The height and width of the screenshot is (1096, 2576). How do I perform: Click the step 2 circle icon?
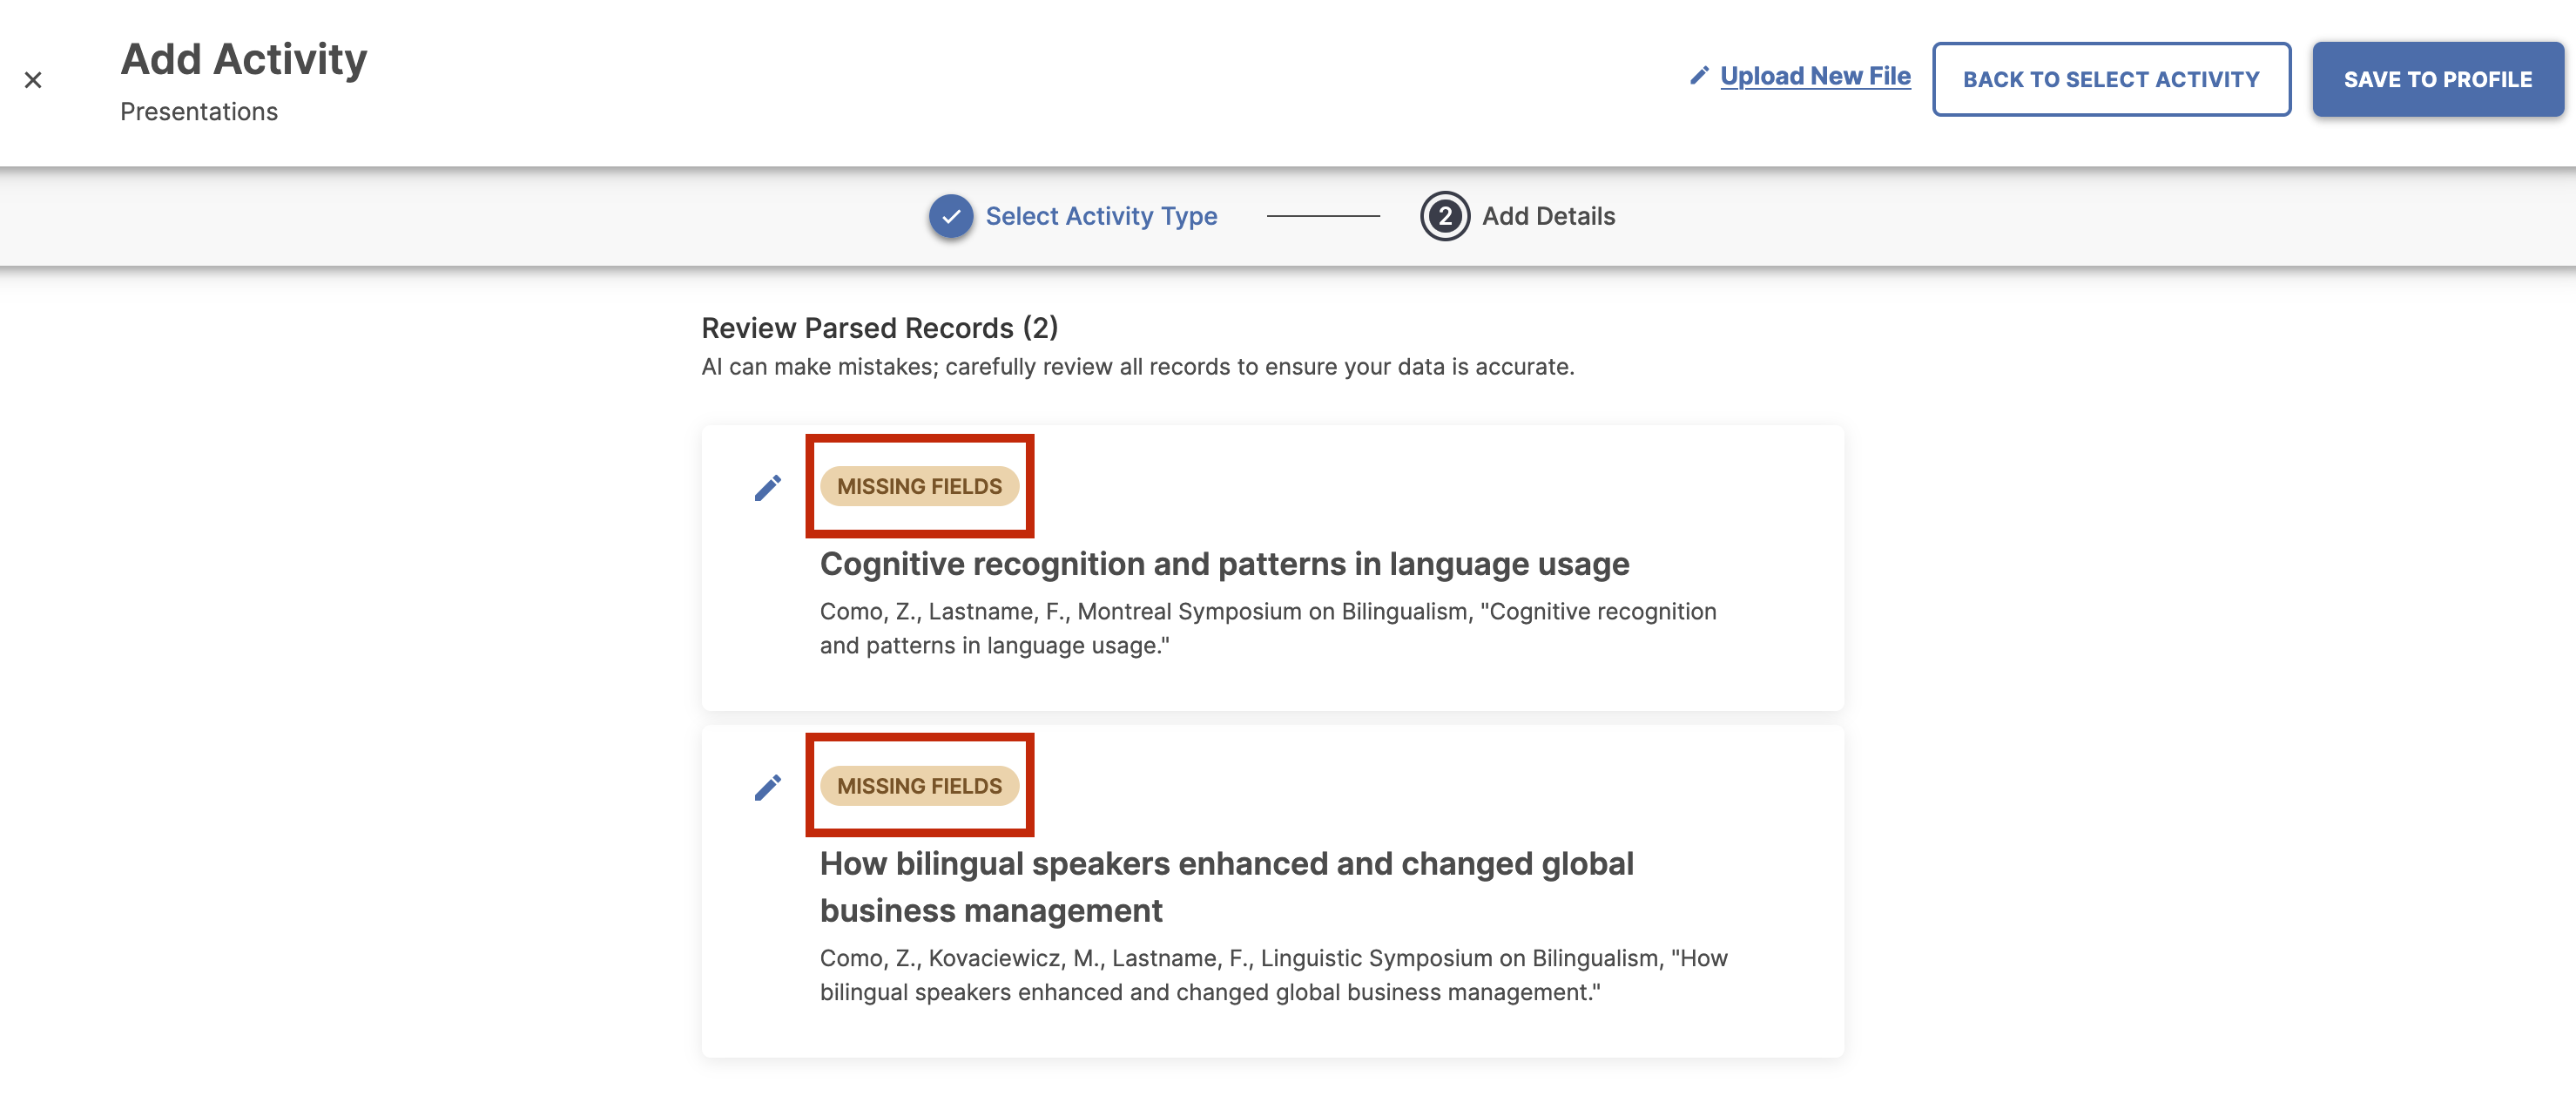coord(1445,216)
